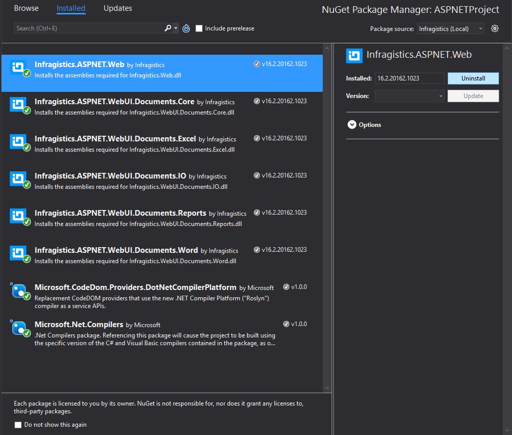Select the Infragistics.ASPNET.WebUI.Documents.Reports package
512x435 pixels.
tap(139, 217)
